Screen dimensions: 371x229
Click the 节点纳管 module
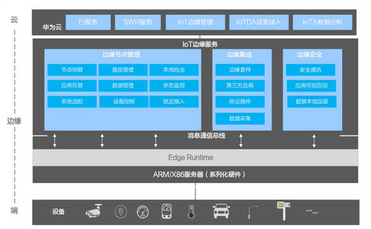point(72,70)
